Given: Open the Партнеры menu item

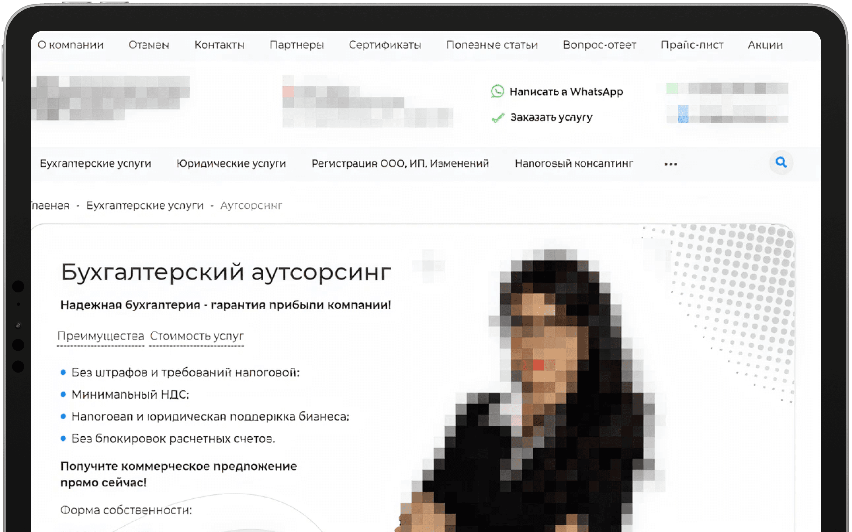Looking at the screenshot, I should tap(296, 45).
